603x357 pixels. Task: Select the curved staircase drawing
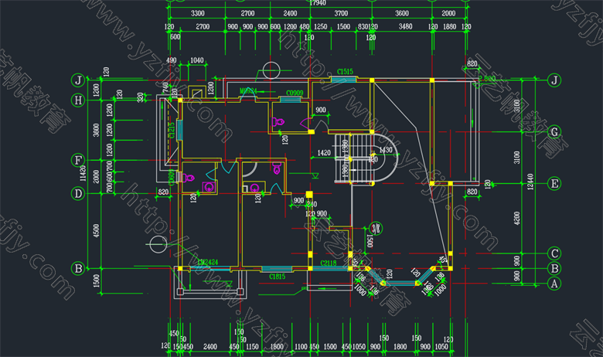coord(366,158)
